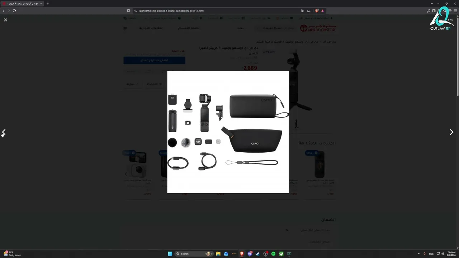
Task: Open the media control music-note icon
Action: pyautogui.click(x=429, y=11)
